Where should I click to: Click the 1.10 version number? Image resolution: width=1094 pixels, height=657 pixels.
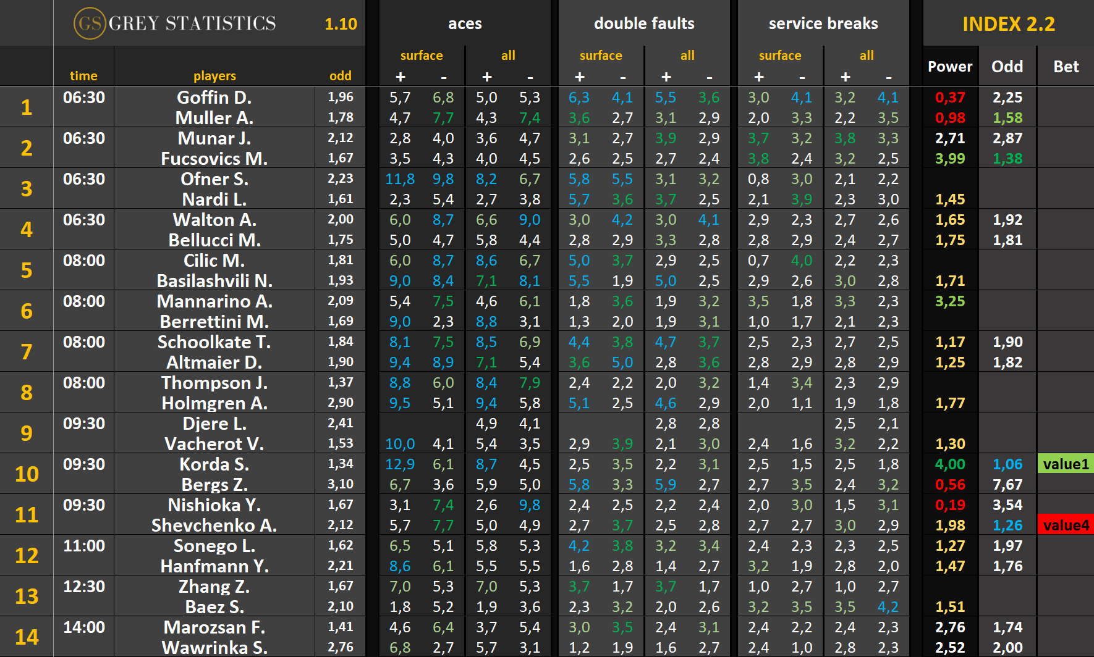click(341, 24)
